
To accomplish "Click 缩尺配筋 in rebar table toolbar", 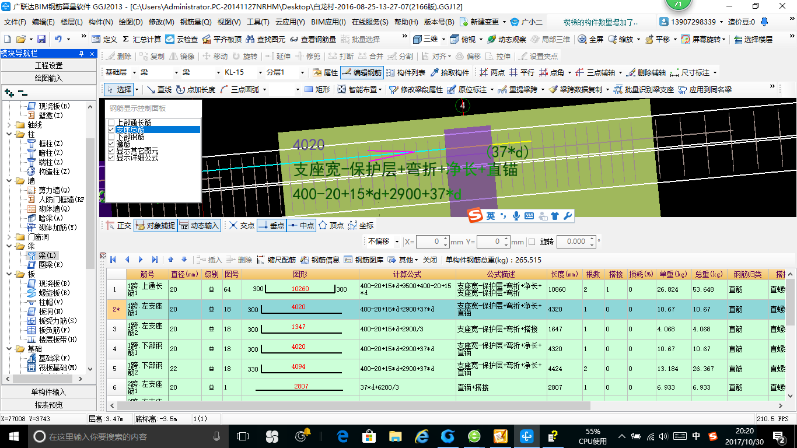I will click(277, 260).
